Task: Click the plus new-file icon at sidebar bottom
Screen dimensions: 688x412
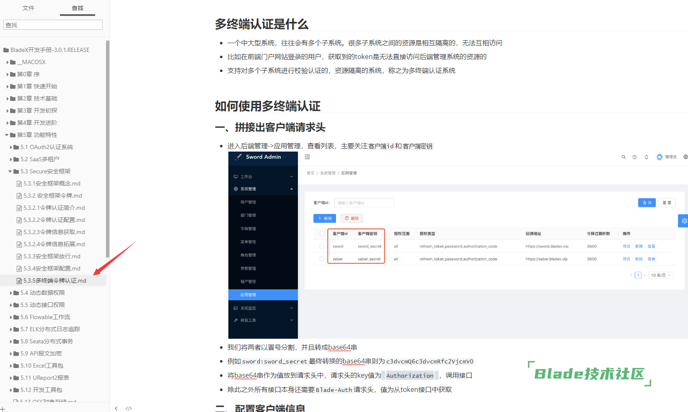Action: [x=3, y=409]
